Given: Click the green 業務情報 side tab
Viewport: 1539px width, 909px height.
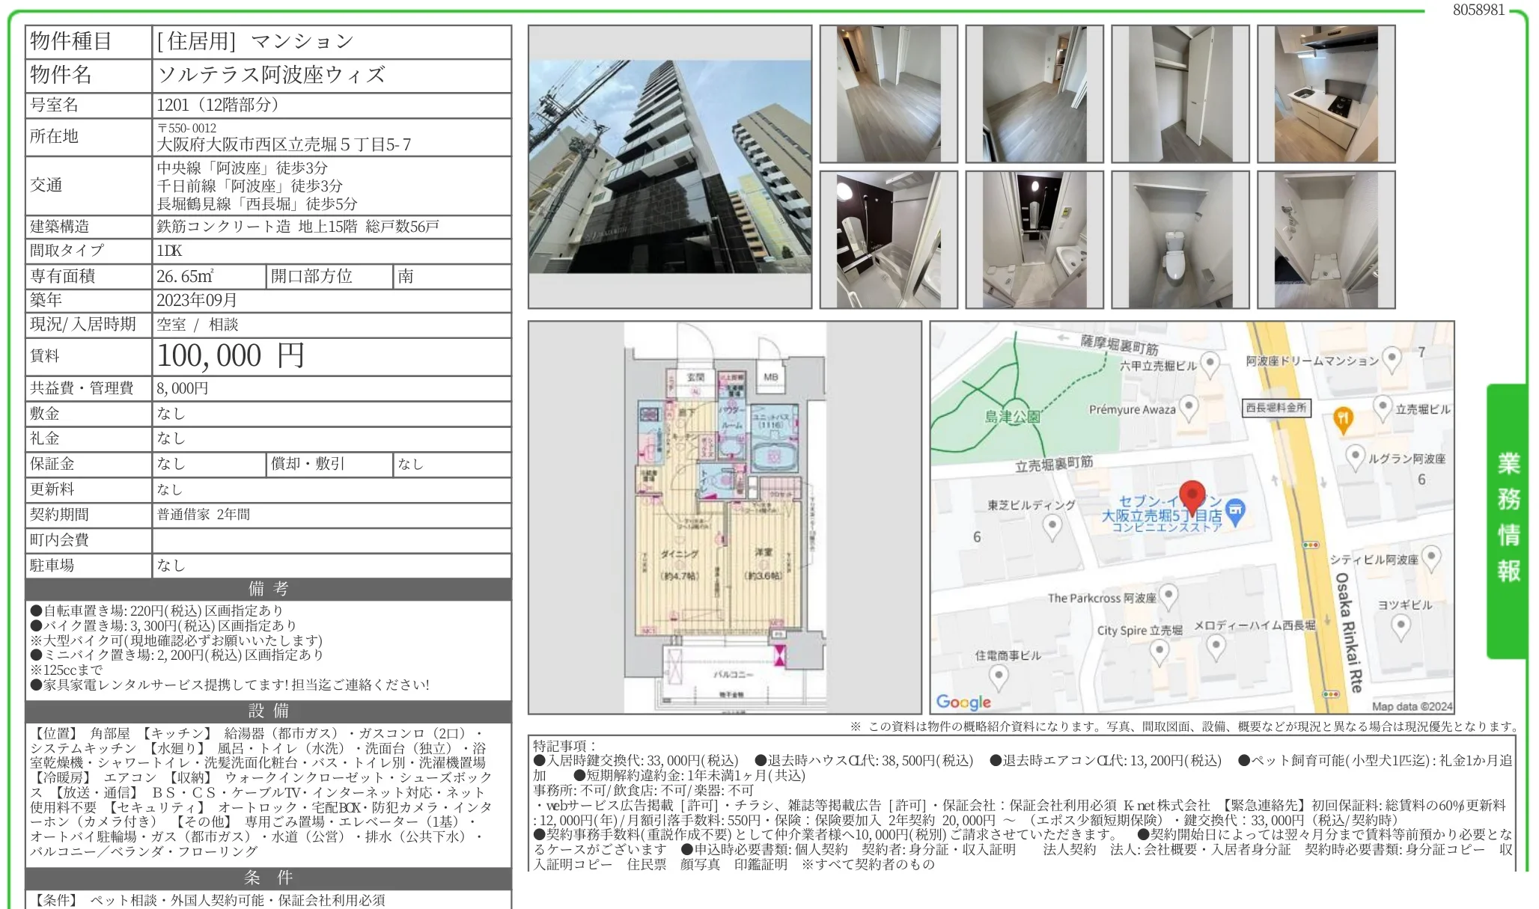Looking at the screenshot, I should tap(1508, 519).
